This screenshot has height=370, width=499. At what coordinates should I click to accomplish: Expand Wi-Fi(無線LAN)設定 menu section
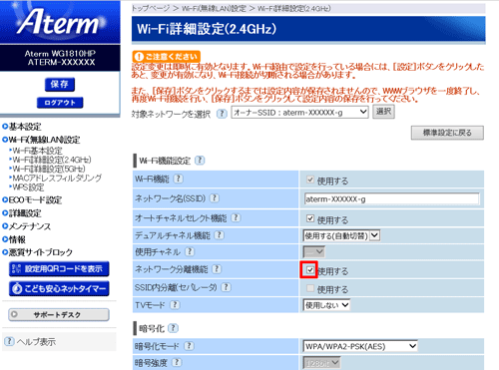pyautogui.click(x=44, y=140)
